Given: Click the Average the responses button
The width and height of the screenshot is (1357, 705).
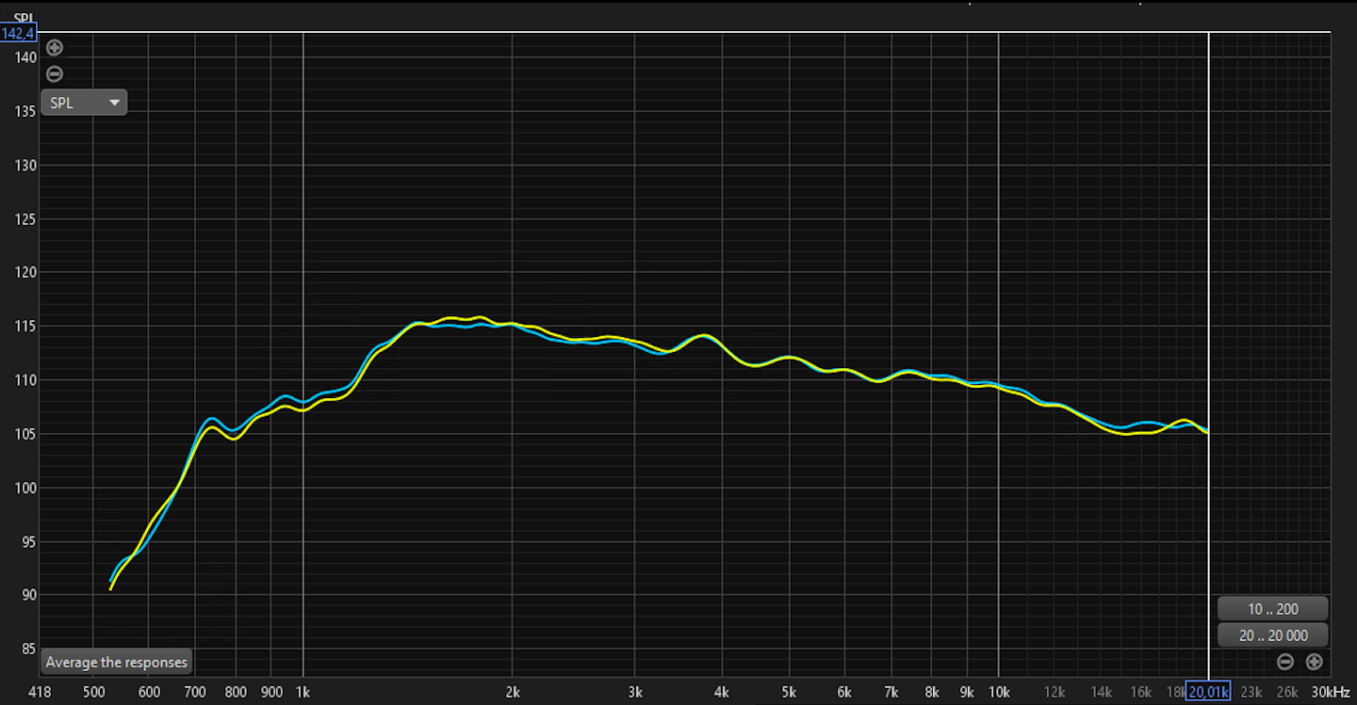Looking at the screenshot, I should tap(117, 662).
